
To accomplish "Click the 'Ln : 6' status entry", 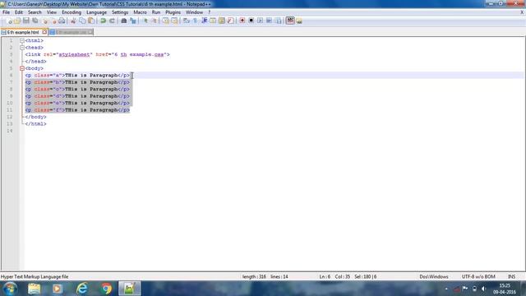I will 325,277.
